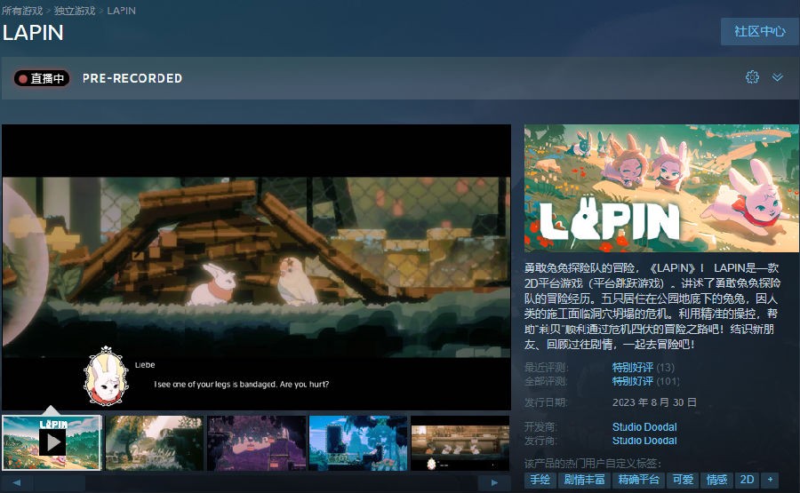Open LAPIN breadcrumb link
This screenshot has width=800, height=493.
122,11
